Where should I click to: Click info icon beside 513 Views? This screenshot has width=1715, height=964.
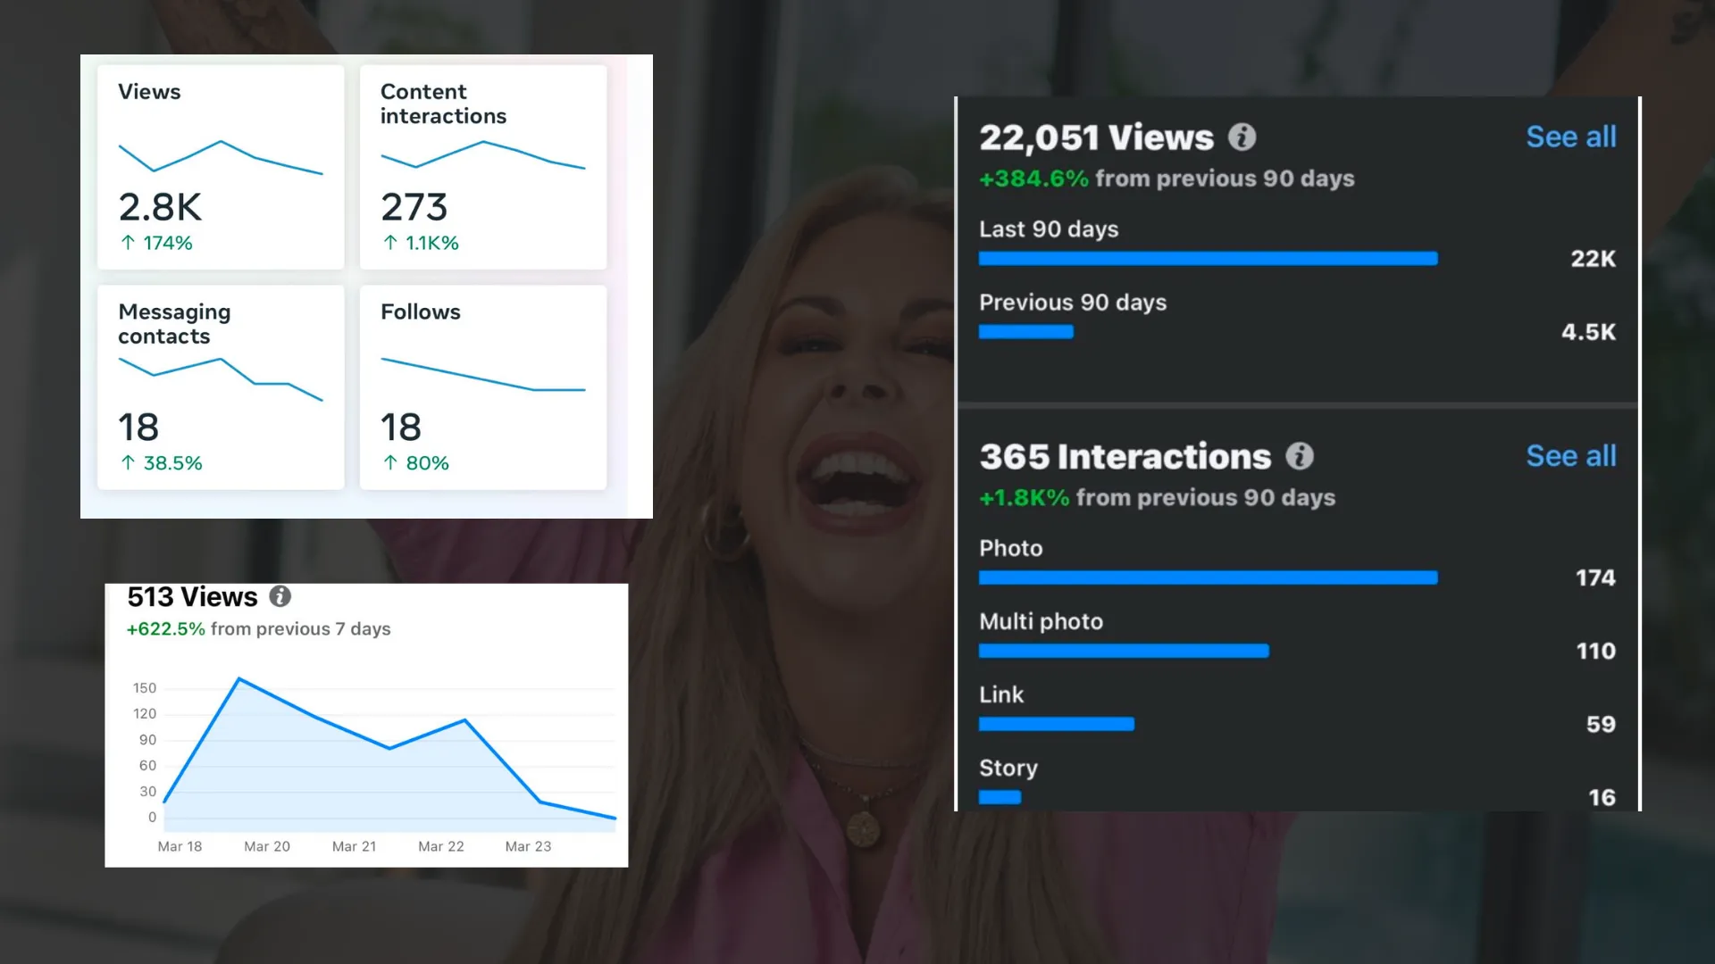280,596
